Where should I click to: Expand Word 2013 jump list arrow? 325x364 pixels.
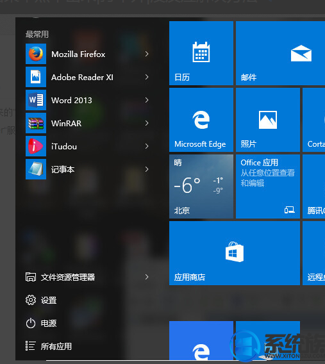147,100
